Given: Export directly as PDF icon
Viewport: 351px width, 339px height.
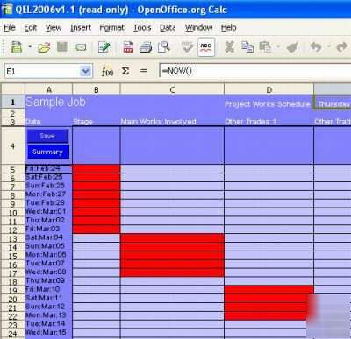Looking at the screenshot, I should (128, 46).
